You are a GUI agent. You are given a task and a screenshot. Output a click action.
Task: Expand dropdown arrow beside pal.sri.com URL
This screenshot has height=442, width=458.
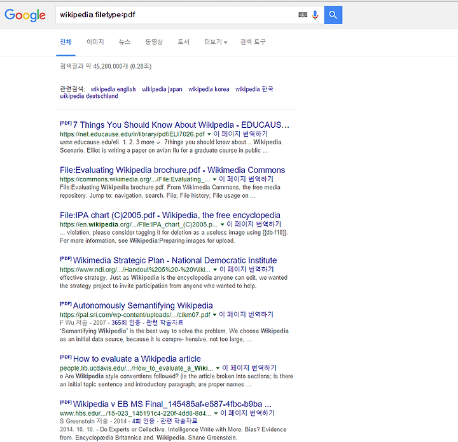point(214,315)
